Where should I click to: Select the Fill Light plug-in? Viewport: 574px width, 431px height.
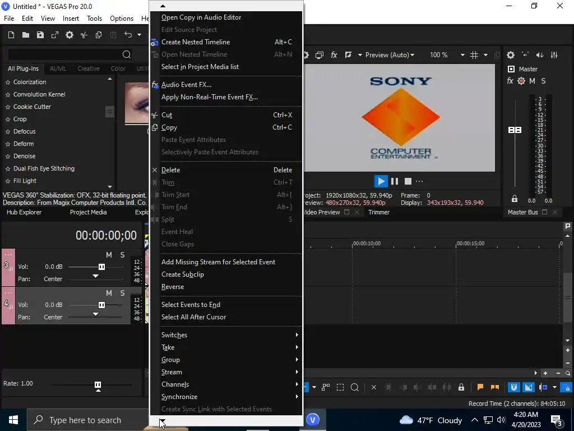[x=25, y=181]
